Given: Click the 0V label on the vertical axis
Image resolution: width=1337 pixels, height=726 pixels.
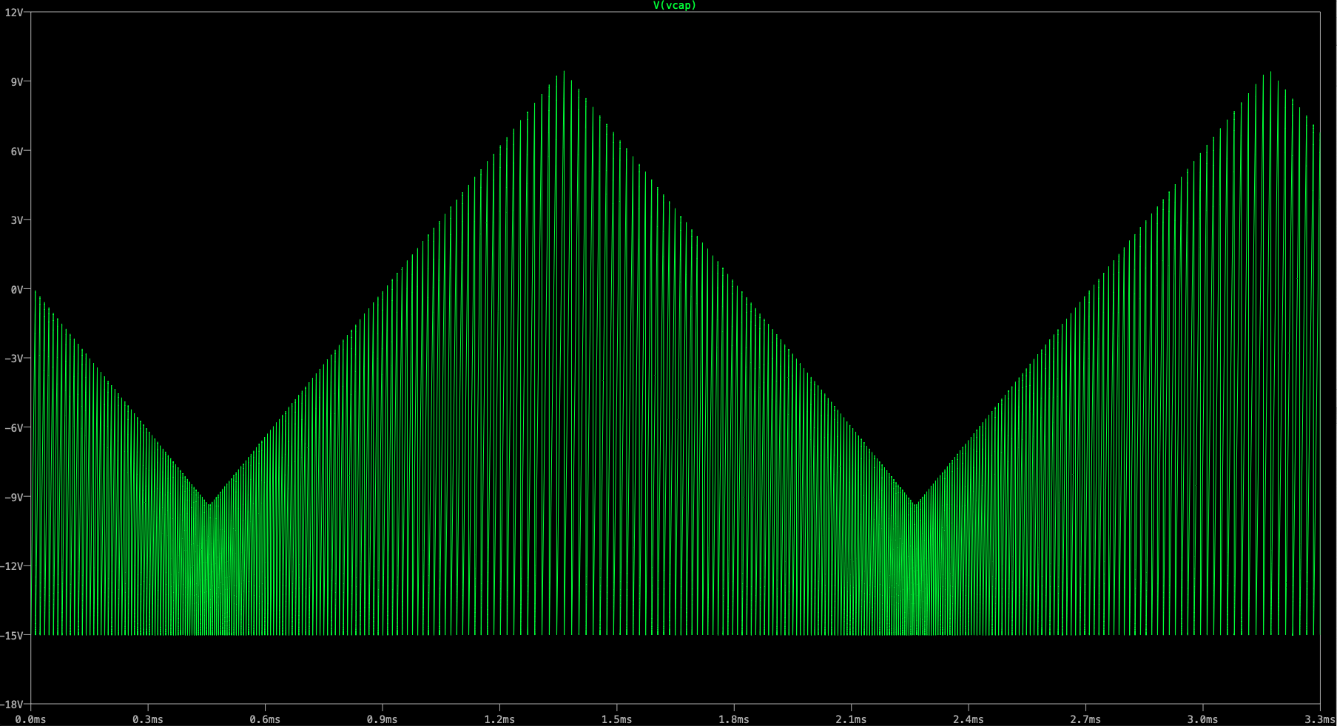Looking at the screenshot, I should [16, 289].
